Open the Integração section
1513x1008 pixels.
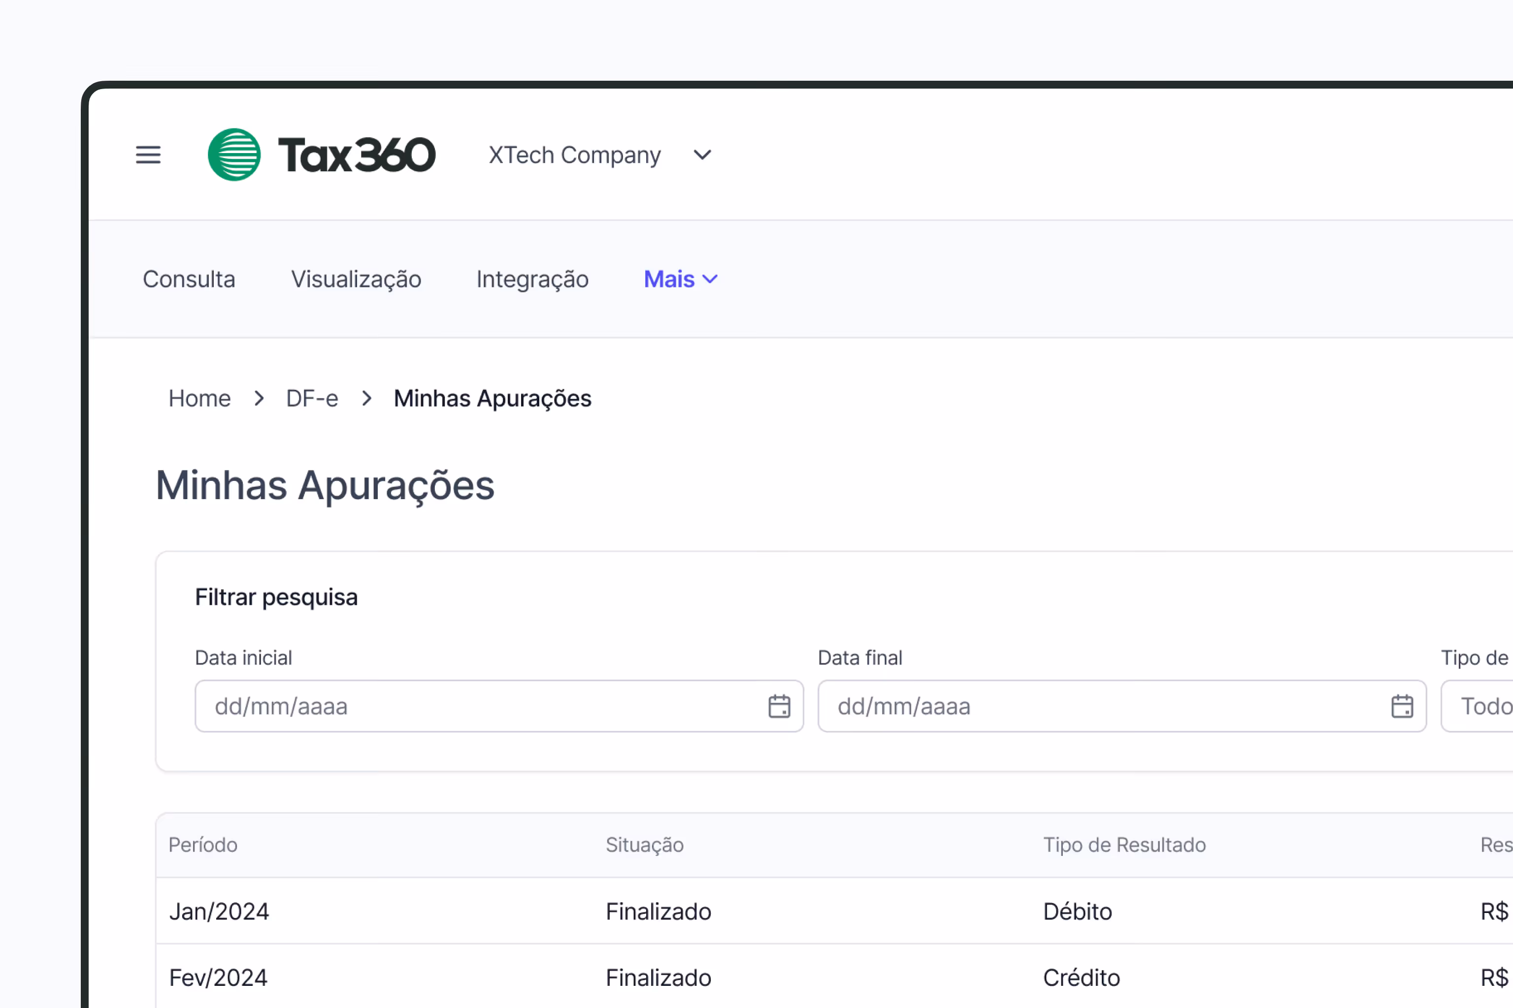(532, 279)
